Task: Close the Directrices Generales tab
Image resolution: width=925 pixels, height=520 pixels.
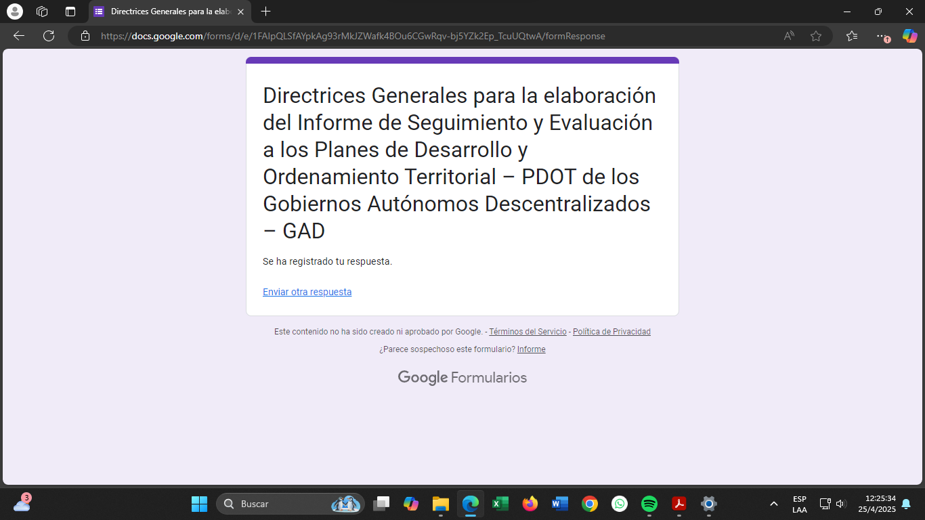Action: point(240,12)
